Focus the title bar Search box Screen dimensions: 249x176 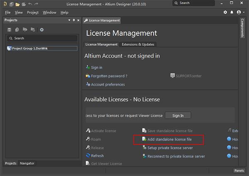193,3
